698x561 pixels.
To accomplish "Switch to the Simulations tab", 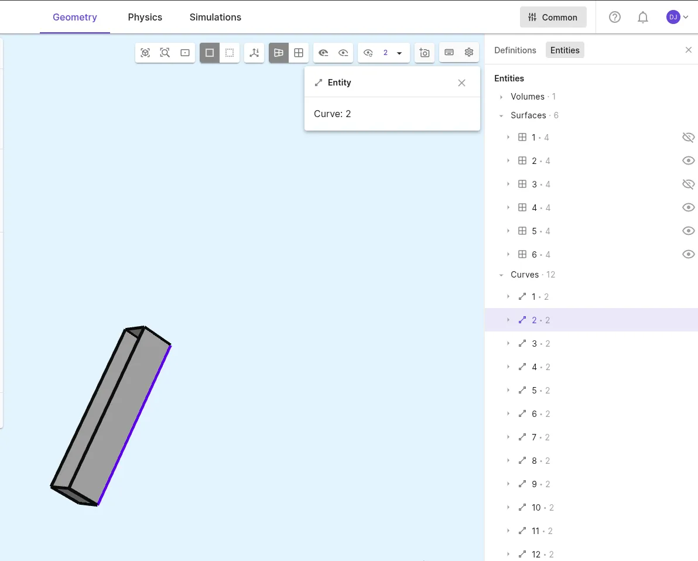I will [x=215, y=17].
